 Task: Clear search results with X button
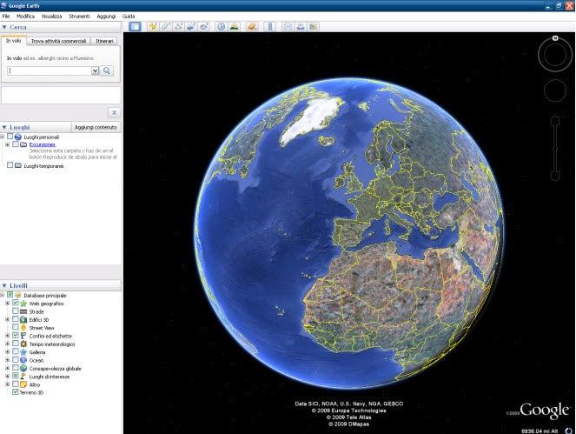coord(115,112)
